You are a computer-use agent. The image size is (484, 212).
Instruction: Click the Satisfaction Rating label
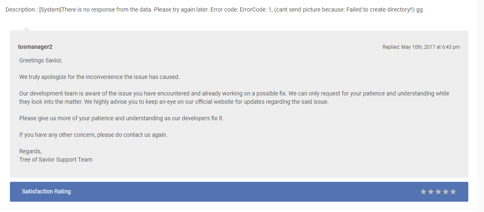(46, 192)
